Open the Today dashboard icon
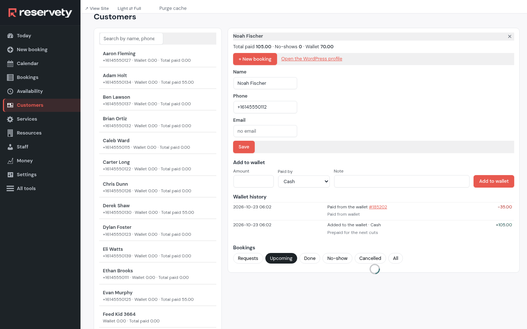The image size is (527, 329). click(x=10, y=36)
